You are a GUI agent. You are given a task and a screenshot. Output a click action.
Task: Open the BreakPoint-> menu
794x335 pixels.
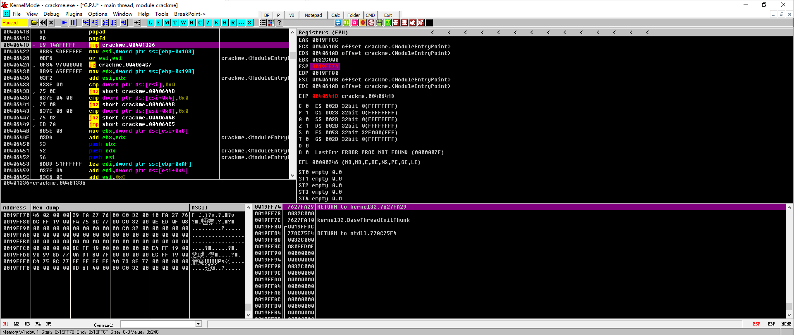tap(190, 14)
